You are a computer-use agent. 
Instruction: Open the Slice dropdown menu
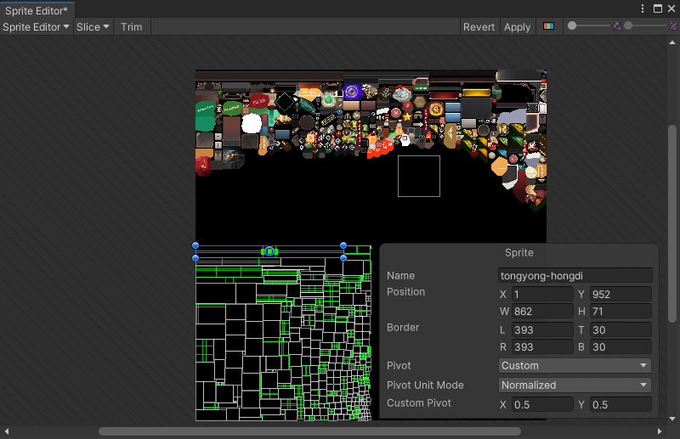coord(93,27)
